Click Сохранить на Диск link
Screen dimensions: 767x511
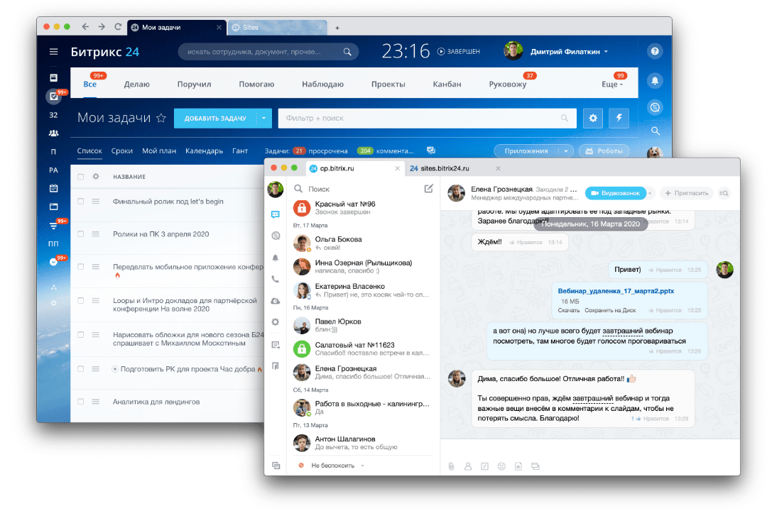(x=611, y=311)
